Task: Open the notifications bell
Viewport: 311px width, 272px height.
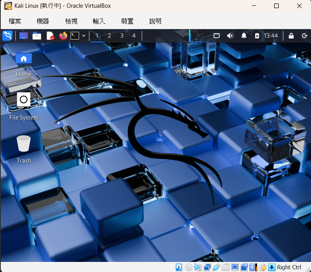Action: click(x=244, y=36)
